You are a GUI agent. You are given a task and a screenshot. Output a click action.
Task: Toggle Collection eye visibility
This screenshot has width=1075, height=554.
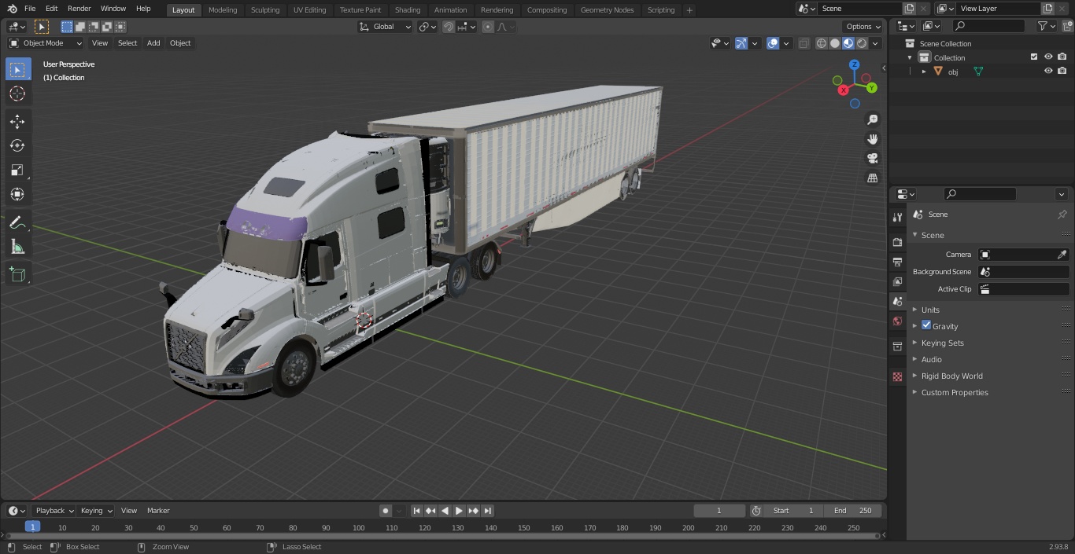point(1048,57)
